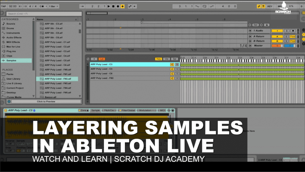Unfold the 1 Audio track triangle
The width and height of the screenshot is (305, 172).
click(x=250, y=31)
